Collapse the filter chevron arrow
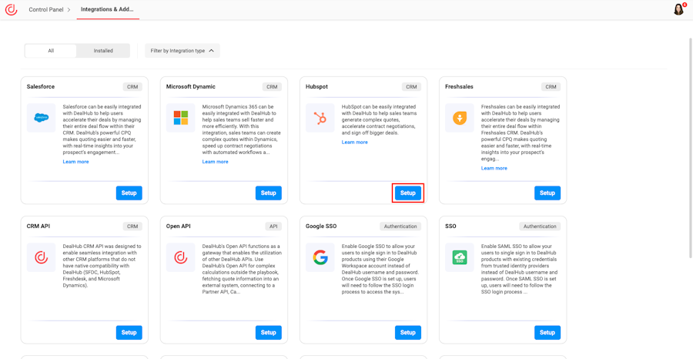The image size is (693, 359). tap(211, 51)
